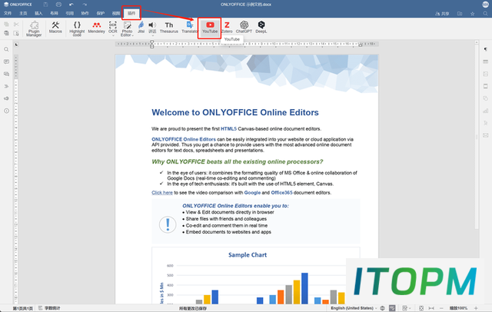Expand the OCR plugin dropdown arrow
The image size is (492, 312).
point(113,35)
